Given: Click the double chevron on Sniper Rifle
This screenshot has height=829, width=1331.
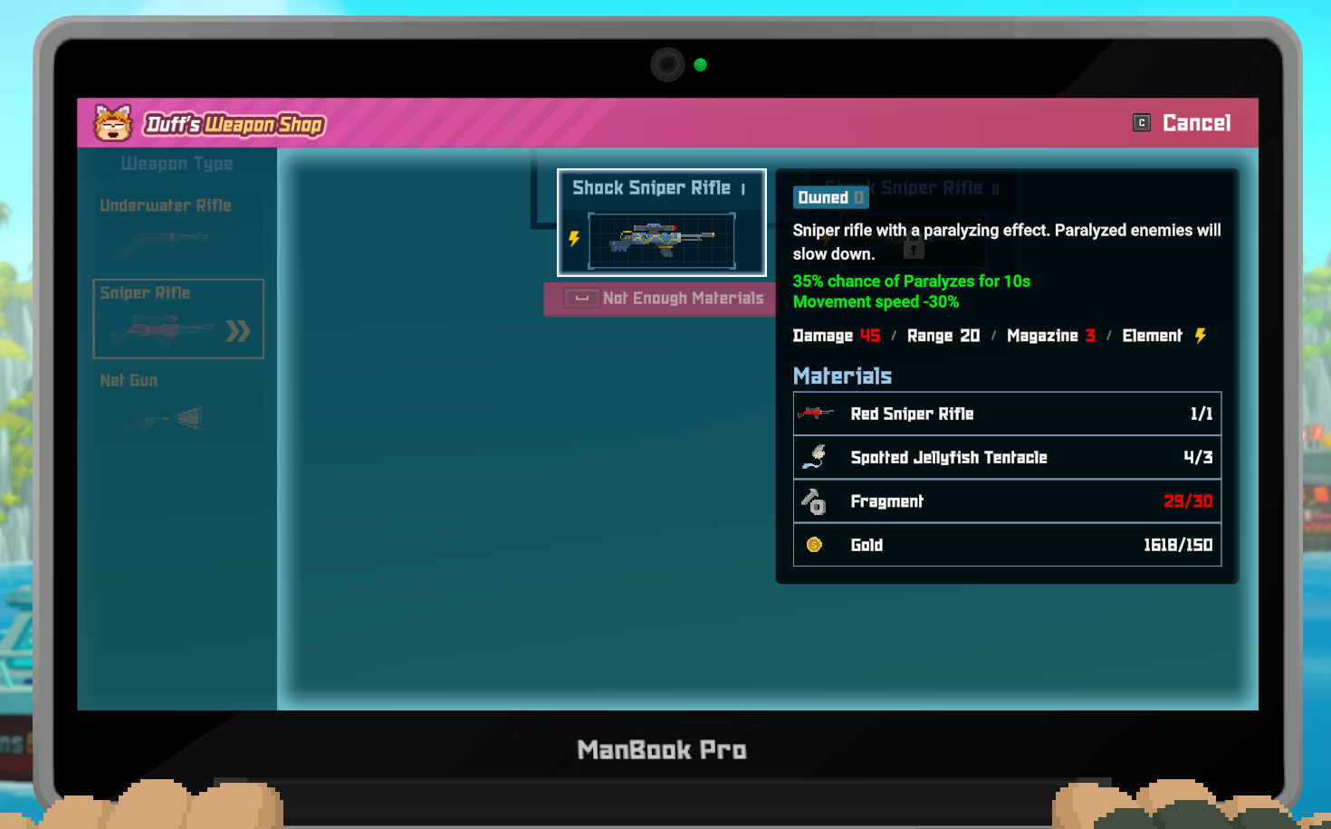Looking at the screenshot, I should point(238,331).
